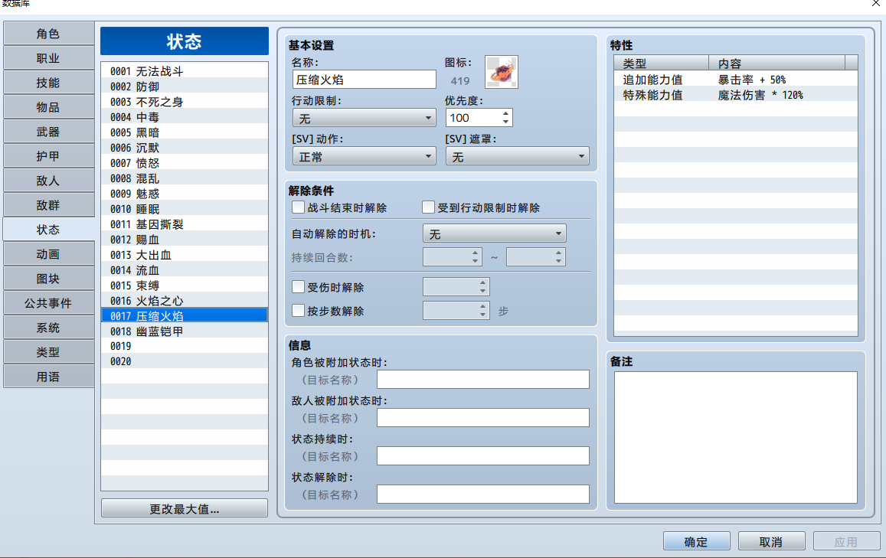Image resolution: width=886 pixels, height=558 pixels.
Task: Click the 取消 button
Action: (771, 541)
